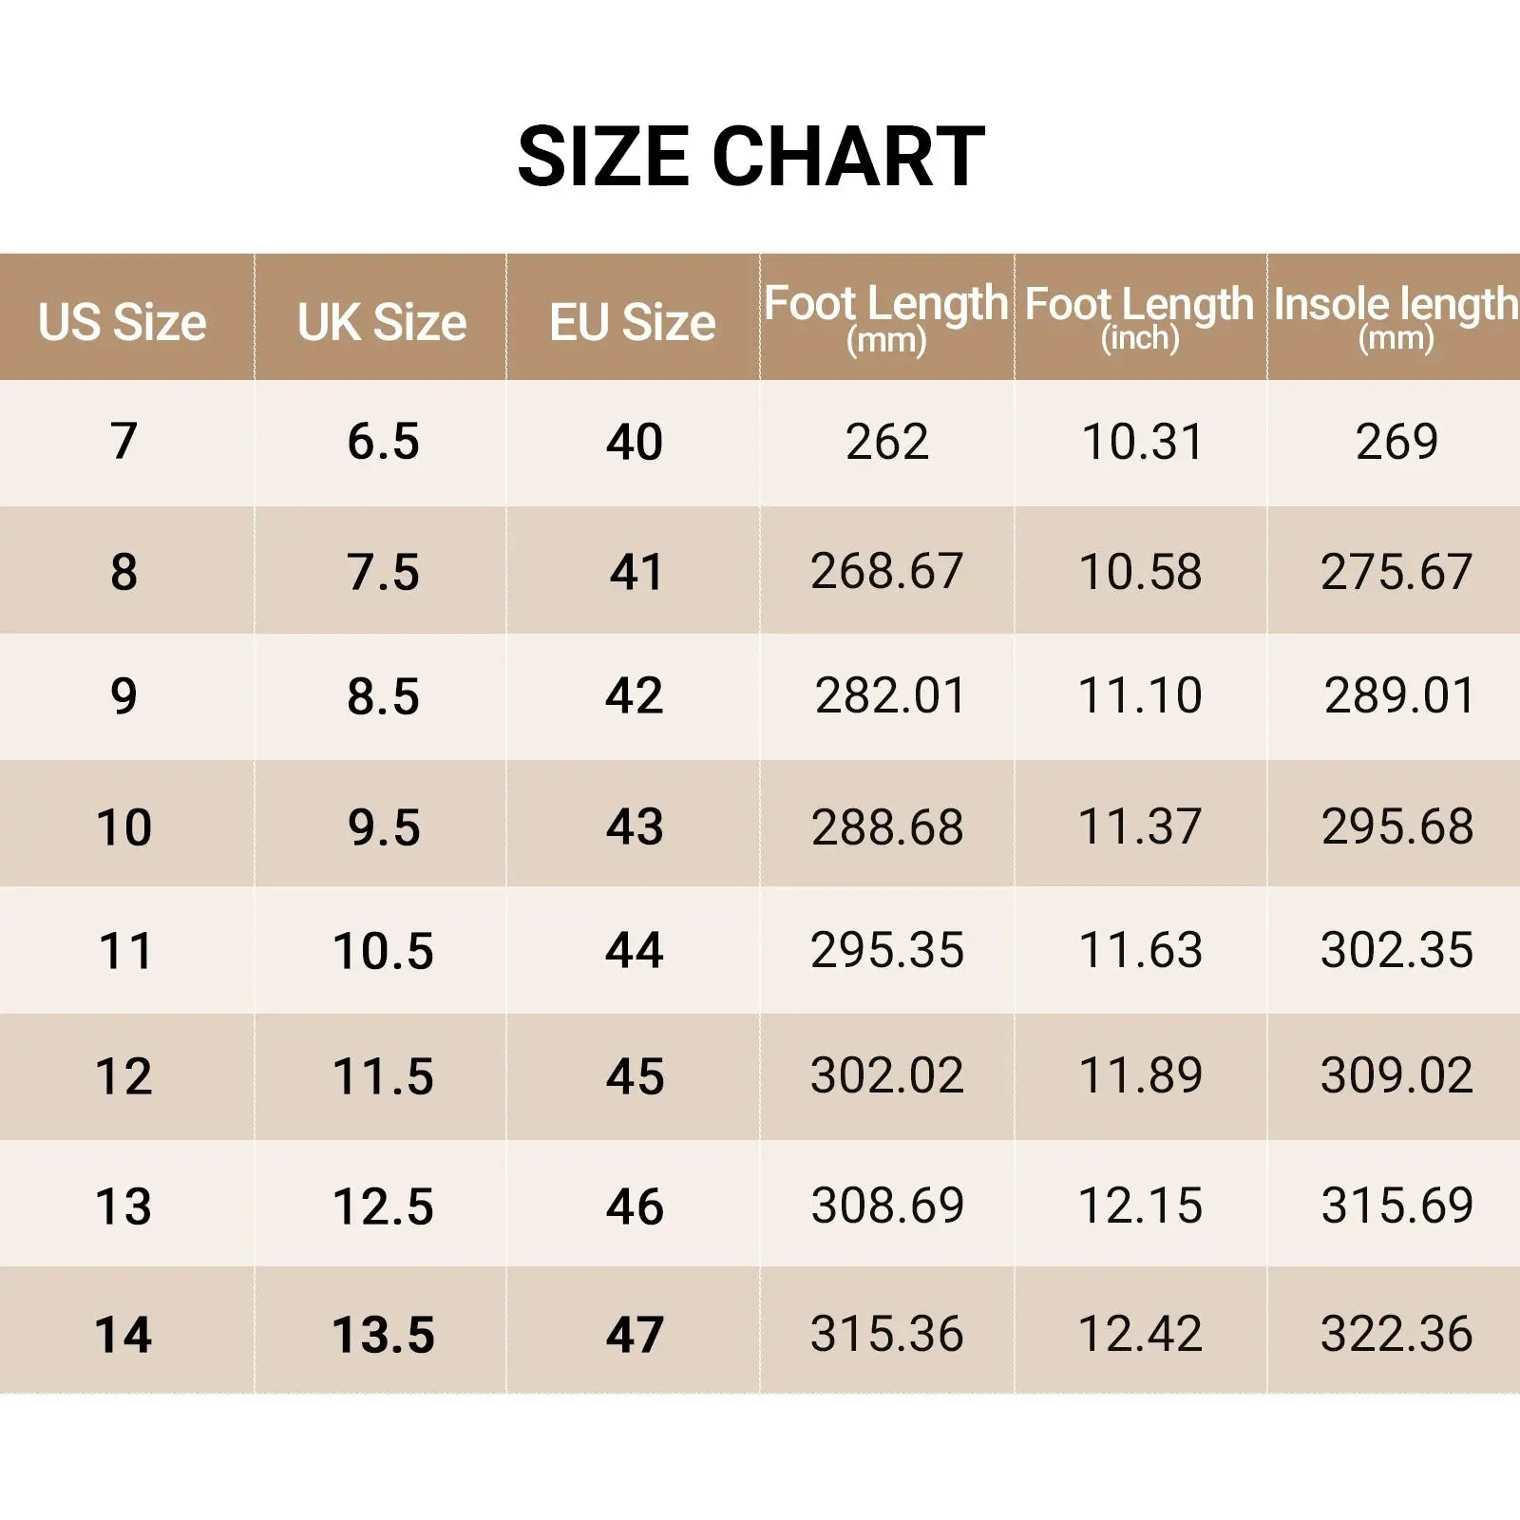This screenshot has height=1520, width=1520.
Task: Select EU size 42 cell
Action: pos(635,696)
